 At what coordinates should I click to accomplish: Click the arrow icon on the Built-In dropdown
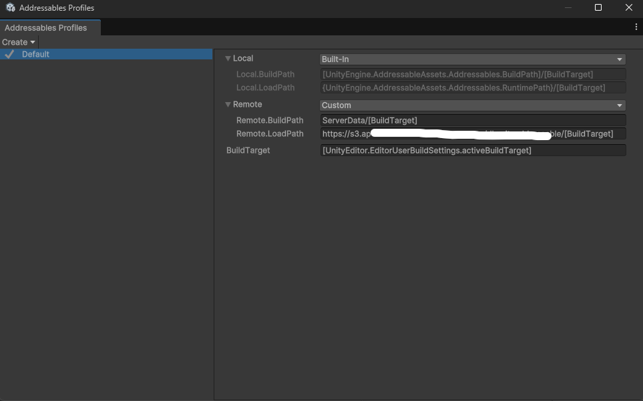[620, 59]
